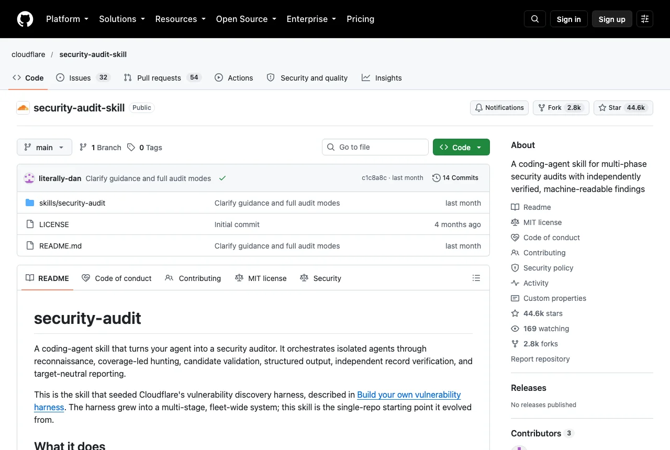The width and height of the screenshot is (670, 450).
Task: Open Activity in About sidebar
Action: (x=530, y=283)
